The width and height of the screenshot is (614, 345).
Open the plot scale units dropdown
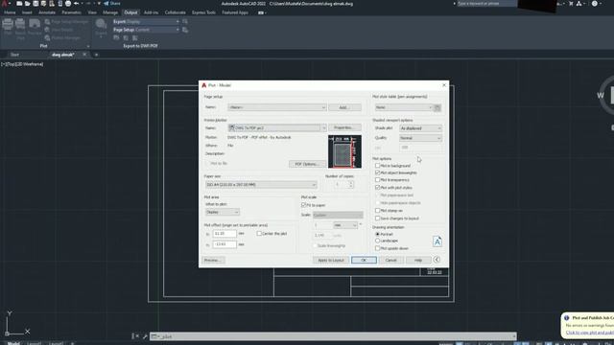[345, 225]
